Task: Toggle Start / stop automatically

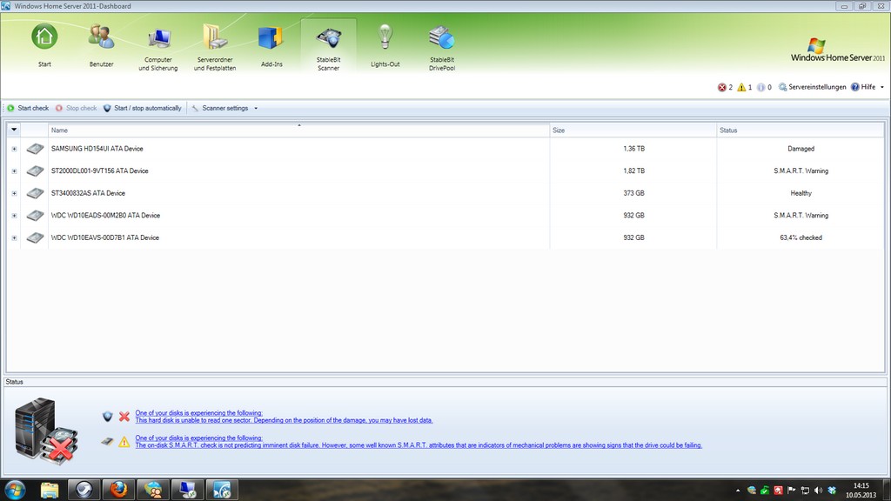Action: [x=142, y=108]
